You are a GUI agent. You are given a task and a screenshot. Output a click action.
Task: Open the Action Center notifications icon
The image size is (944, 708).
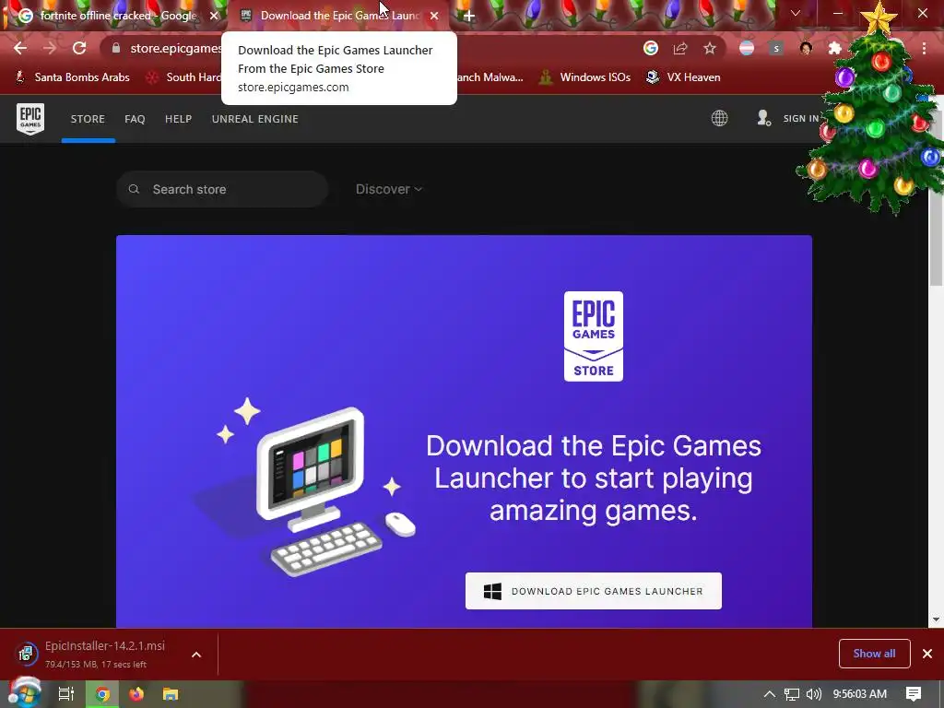[x=914, y=694]
